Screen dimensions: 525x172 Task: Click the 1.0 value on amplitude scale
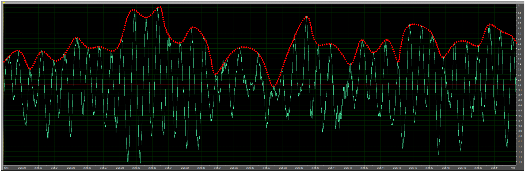(519, 34)
